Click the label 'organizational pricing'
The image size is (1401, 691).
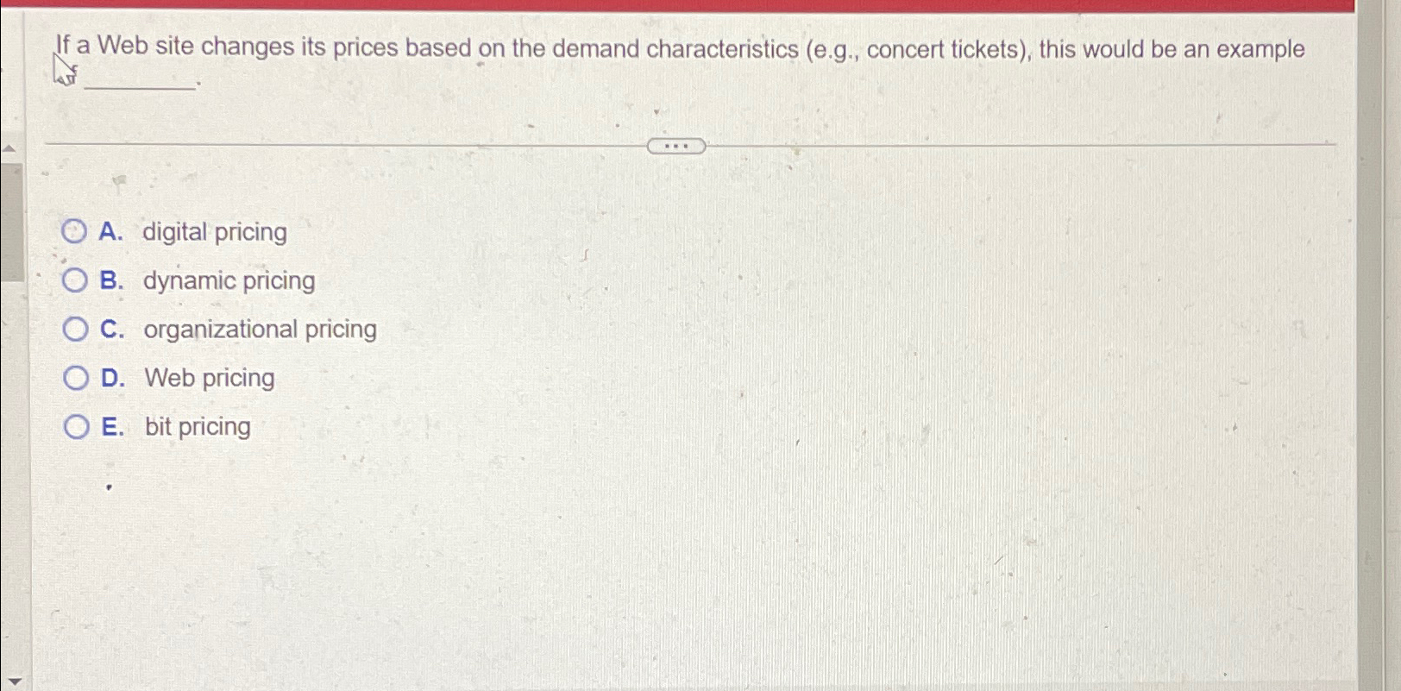point(259,328)
